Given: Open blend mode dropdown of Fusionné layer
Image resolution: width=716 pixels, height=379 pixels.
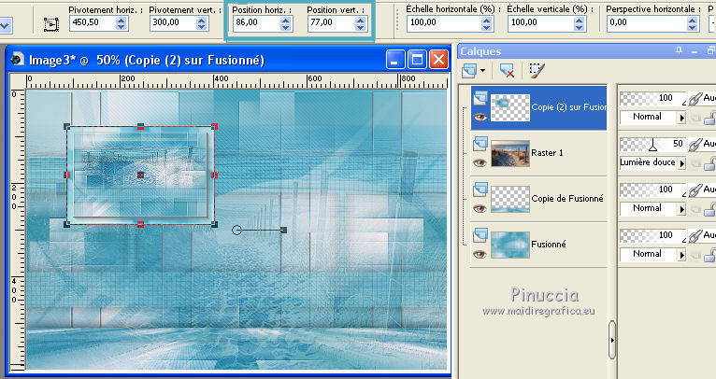Looking at the screenshot, I should click(x=681, y=255).
